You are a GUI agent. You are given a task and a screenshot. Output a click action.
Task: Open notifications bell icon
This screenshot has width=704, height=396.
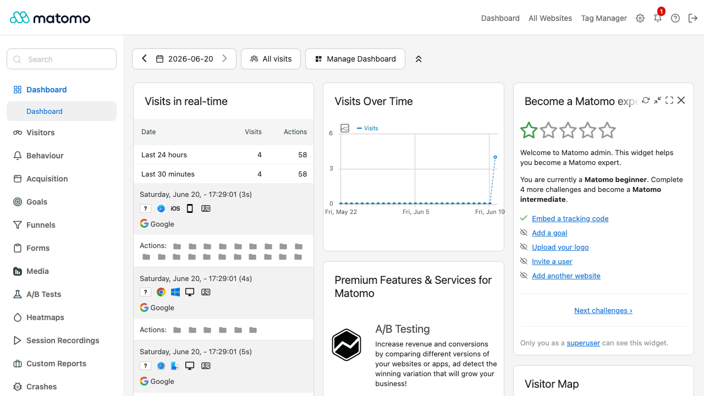coord(658,18)
